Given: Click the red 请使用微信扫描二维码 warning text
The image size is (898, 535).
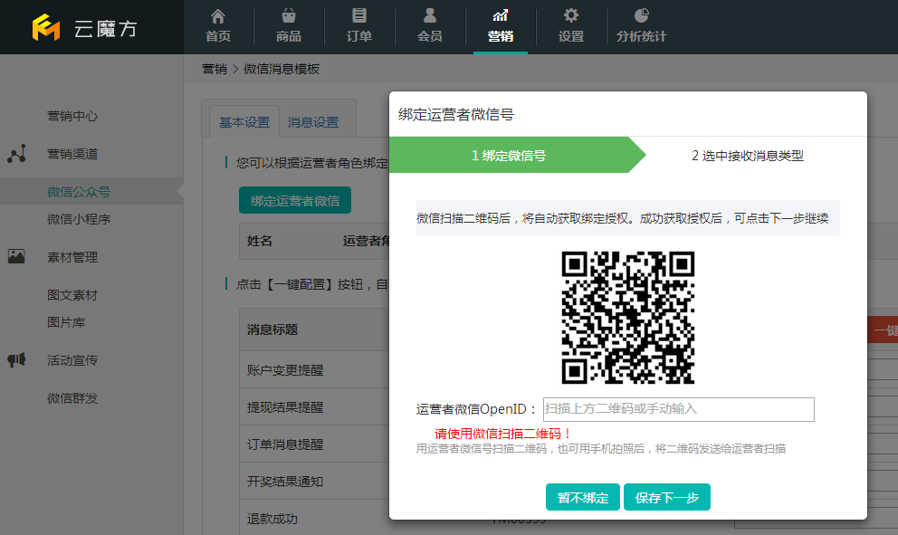Looking at the screenshot, I should click(x=503, y=434).
